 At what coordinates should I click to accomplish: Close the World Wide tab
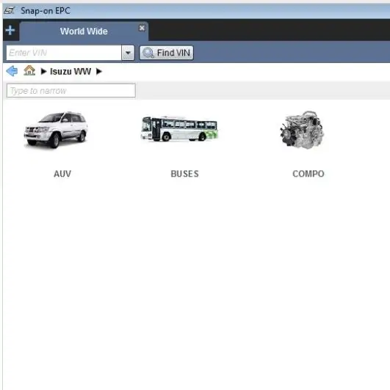tap(142, 28)
